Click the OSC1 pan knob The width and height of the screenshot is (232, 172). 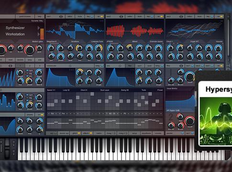pos(51,56)
